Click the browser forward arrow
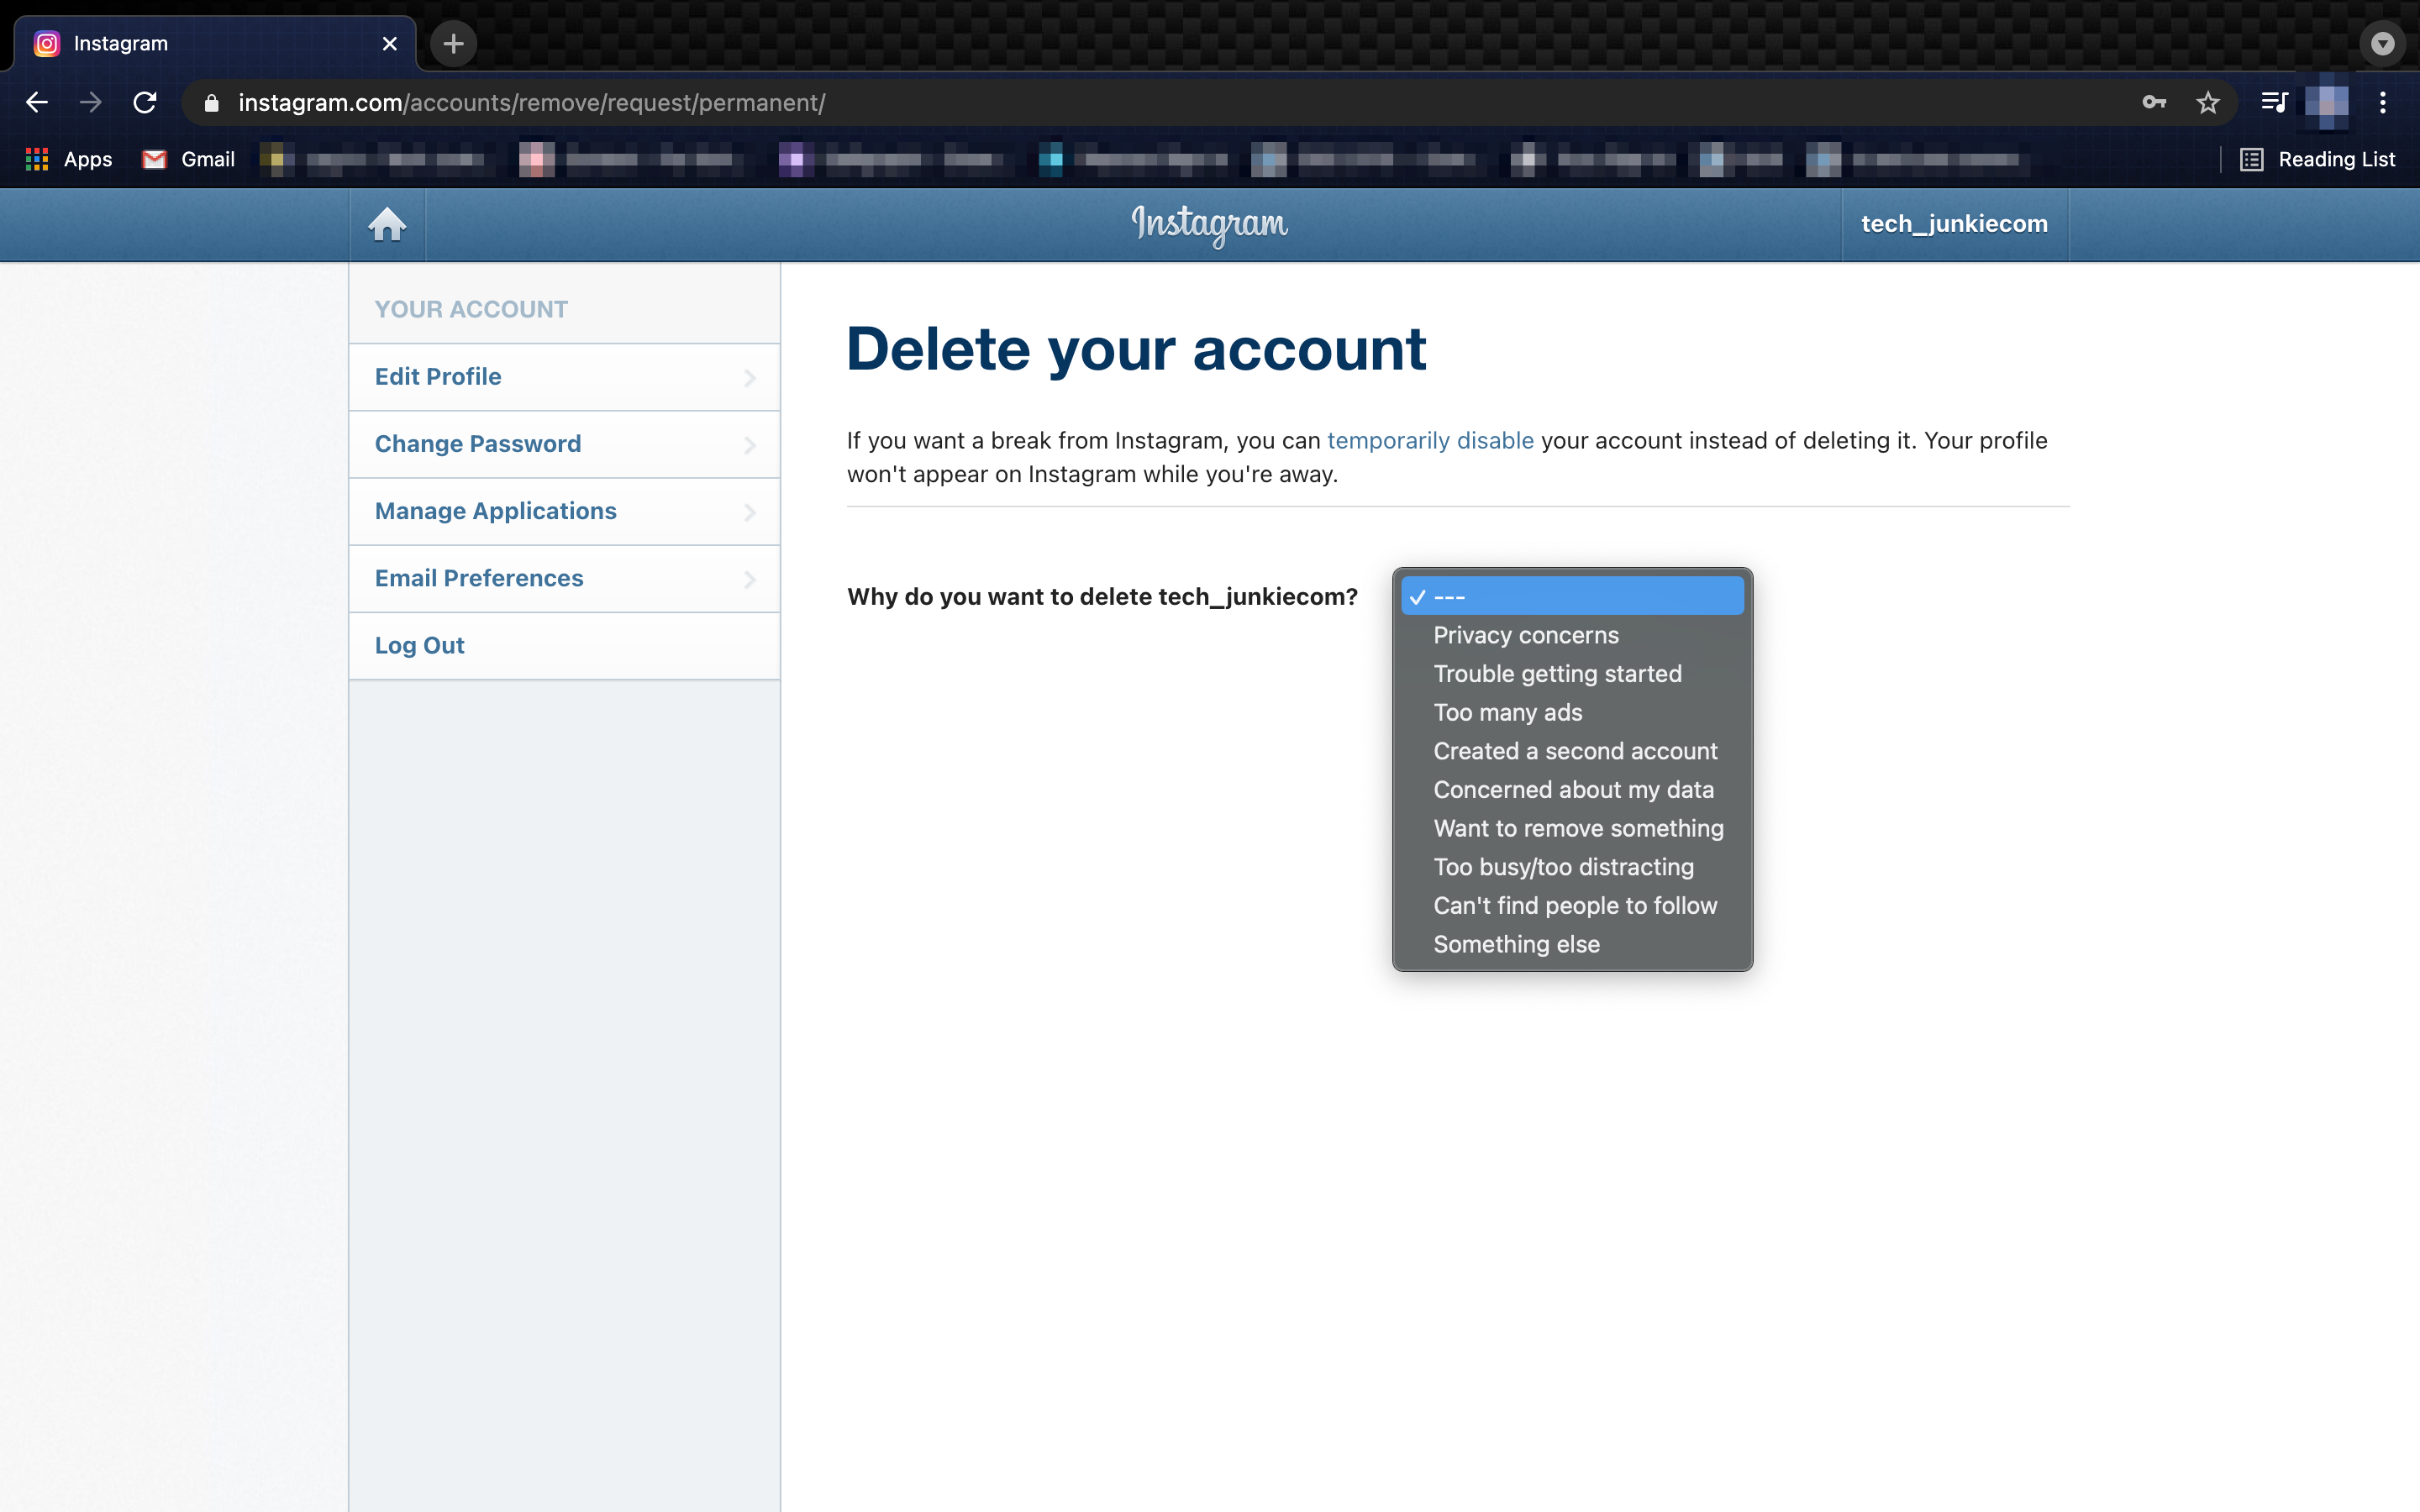Viewport: 2420px width, 1512px height. click(91, 102)
